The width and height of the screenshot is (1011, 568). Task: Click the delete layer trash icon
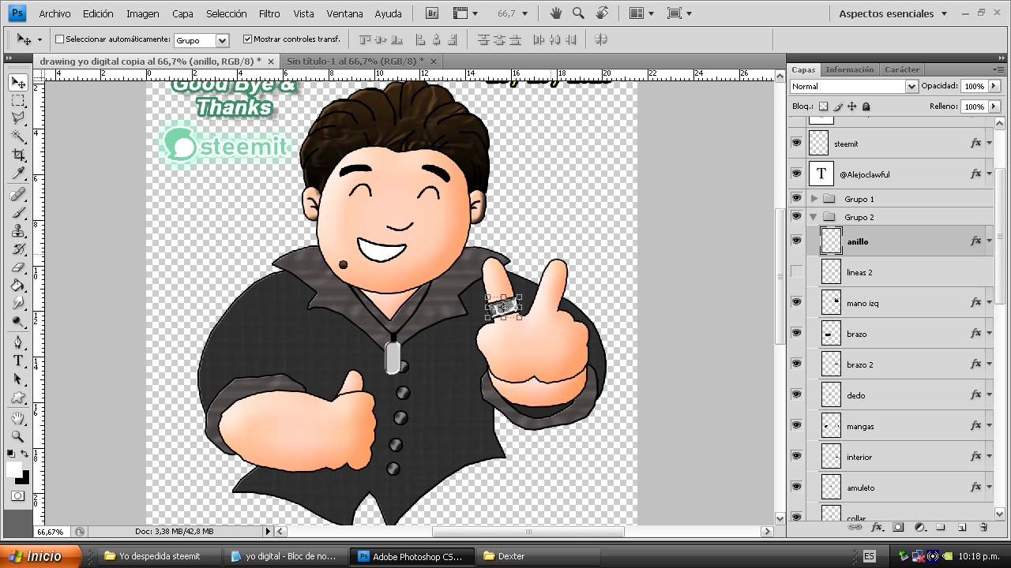coord(983,527)
